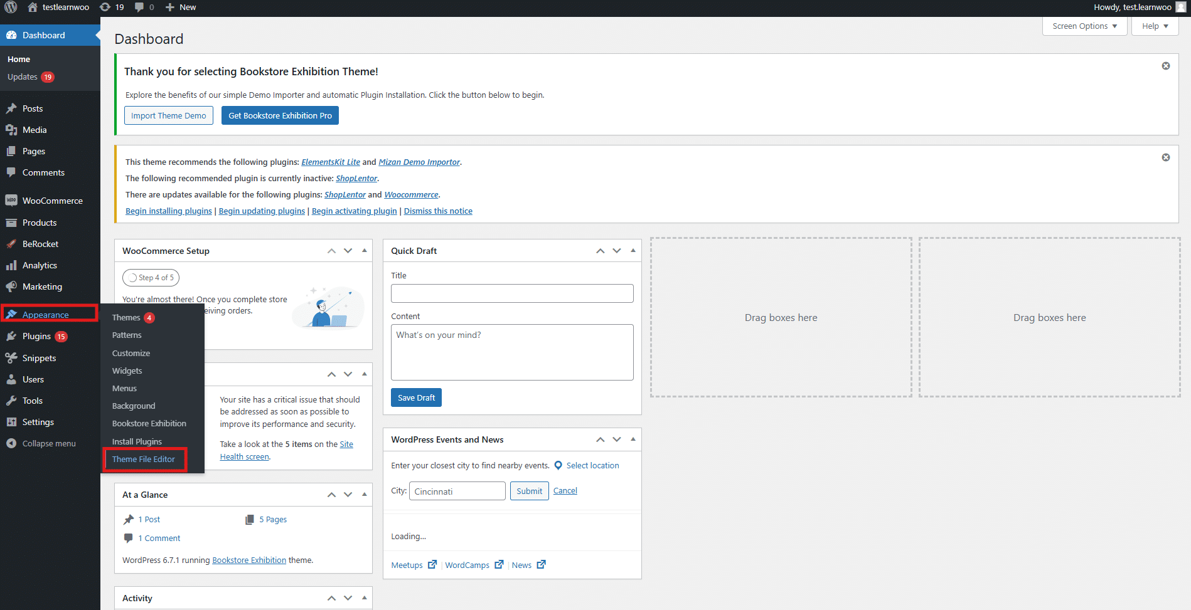Open Media icon in sidebar
Screen dimensions: 1191x610
[11, 130]
